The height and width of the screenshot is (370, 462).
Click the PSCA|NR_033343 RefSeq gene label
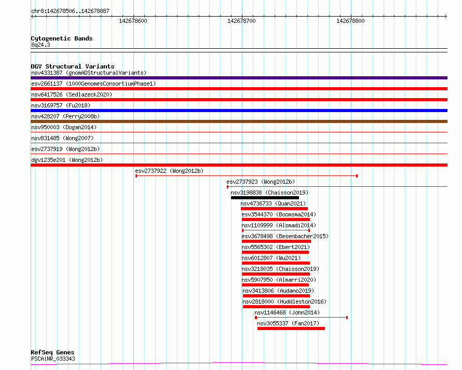pos(53,359)
